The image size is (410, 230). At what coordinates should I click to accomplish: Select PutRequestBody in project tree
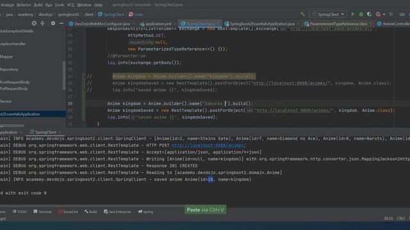[x=14, y=89]
